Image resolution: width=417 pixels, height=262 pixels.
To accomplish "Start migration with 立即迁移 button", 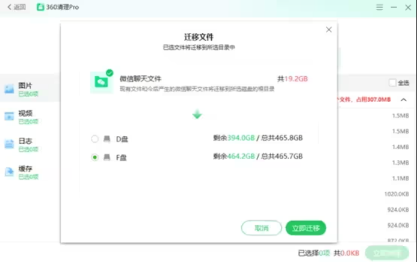I will pos(306,228).
